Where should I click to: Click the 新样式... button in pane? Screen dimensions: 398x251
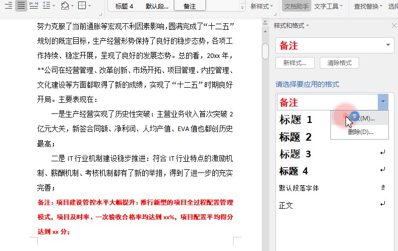295,63
